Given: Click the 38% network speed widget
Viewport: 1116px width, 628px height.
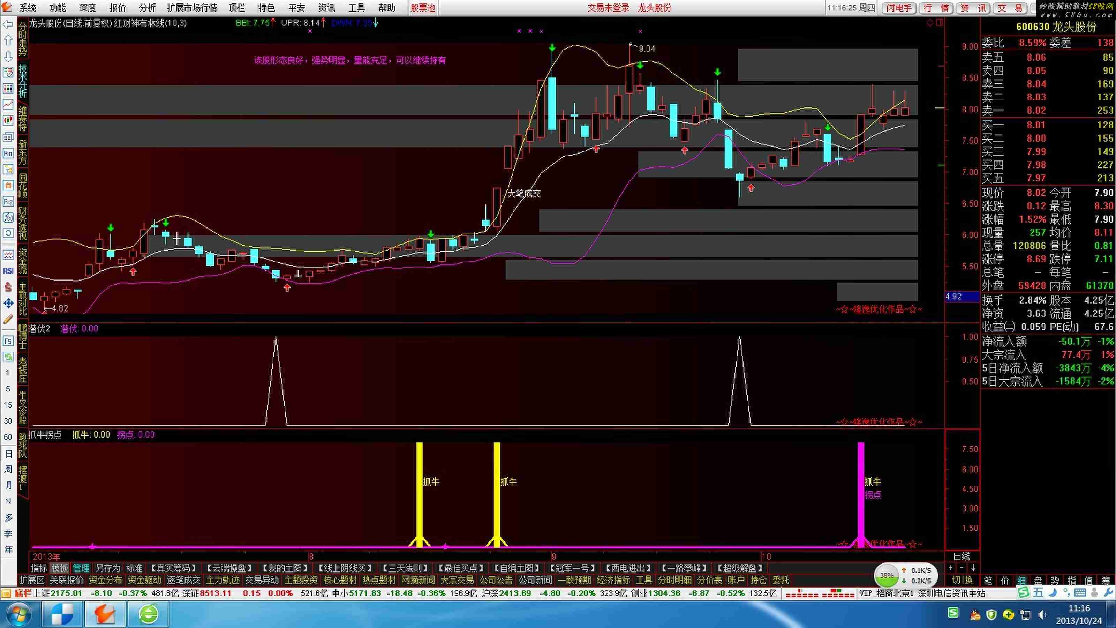Looking at the screenshot, I should pyautogui.click(x=905, y=575).
